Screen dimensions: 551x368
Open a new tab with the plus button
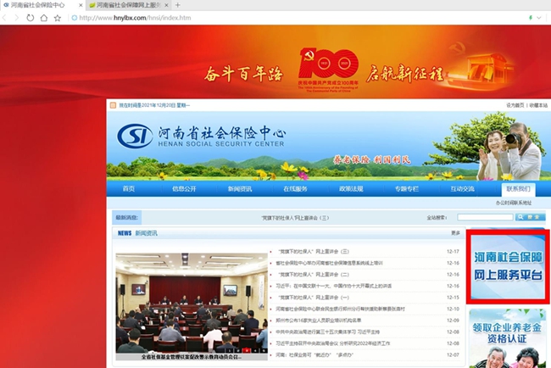178,5
